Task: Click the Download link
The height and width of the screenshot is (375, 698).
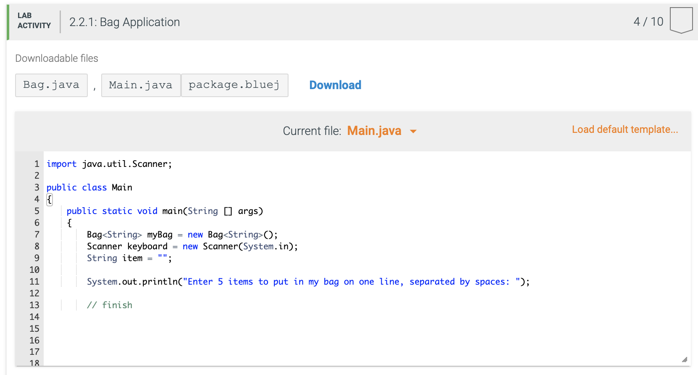Action: click(335, 85)
